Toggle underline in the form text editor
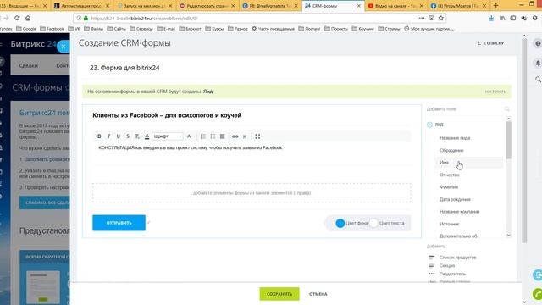The height and width of the screenshot is (305, 542). 119,136
